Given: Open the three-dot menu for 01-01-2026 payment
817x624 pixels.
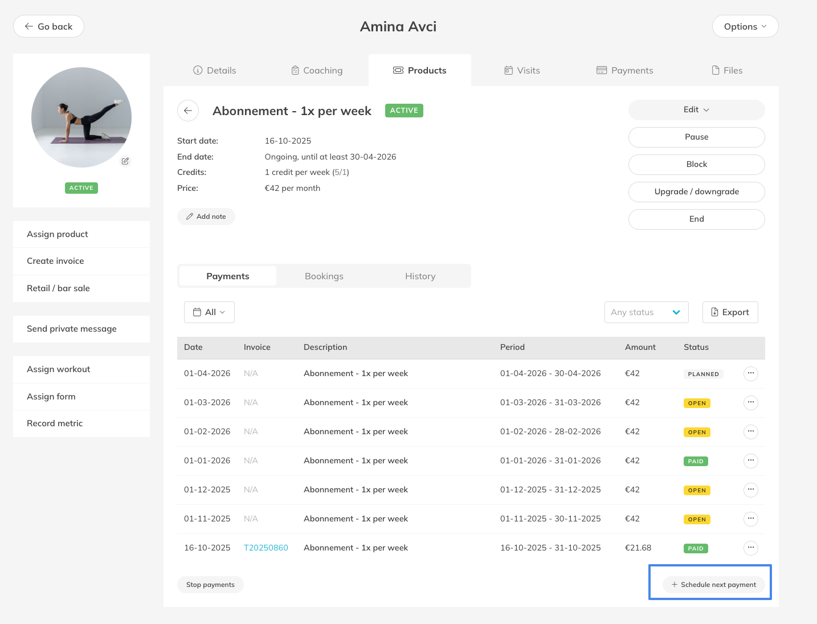Looking at the screenshot, I should (750, 460).
